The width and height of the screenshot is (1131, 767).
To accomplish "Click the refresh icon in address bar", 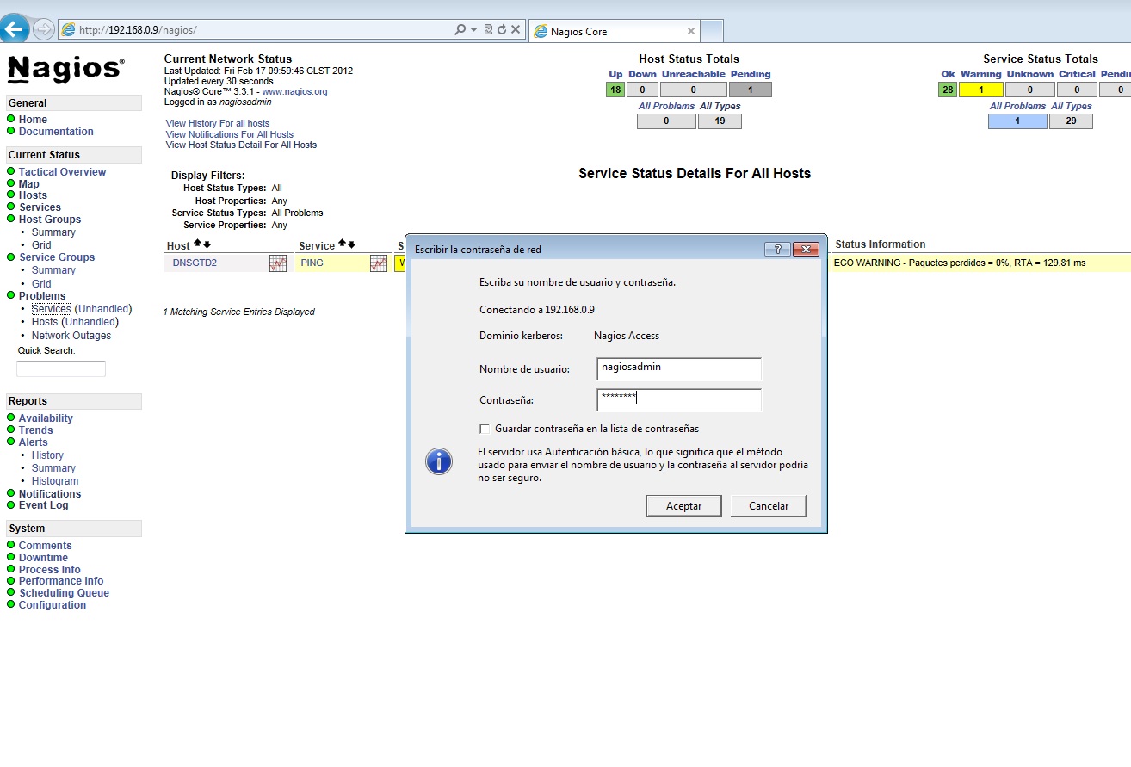I will [x=502, y=29].
